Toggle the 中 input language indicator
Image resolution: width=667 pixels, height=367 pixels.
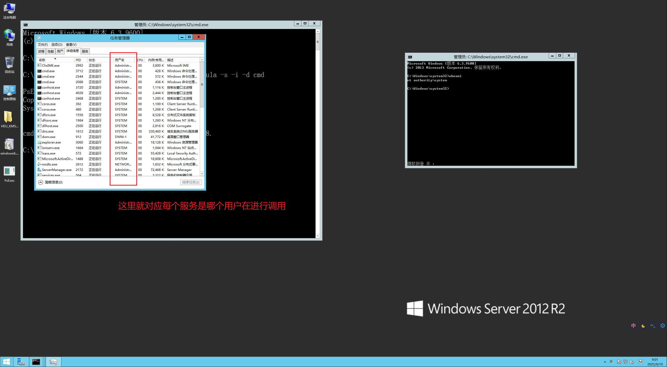tap(634, 326)
